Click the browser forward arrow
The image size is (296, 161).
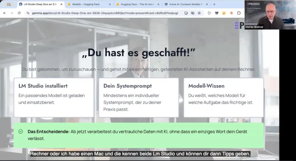pos(12,13)
